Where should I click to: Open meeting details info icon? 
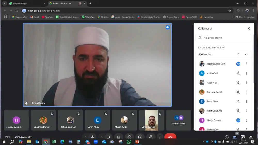pos(227,137)
